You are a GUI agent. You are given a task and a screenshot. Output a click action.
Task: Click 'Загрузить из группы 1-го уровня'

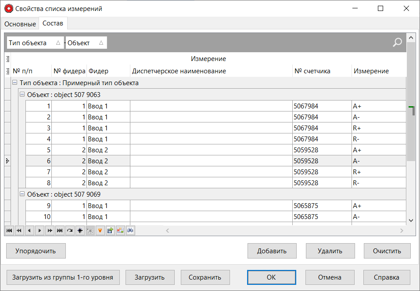point(63,277)
